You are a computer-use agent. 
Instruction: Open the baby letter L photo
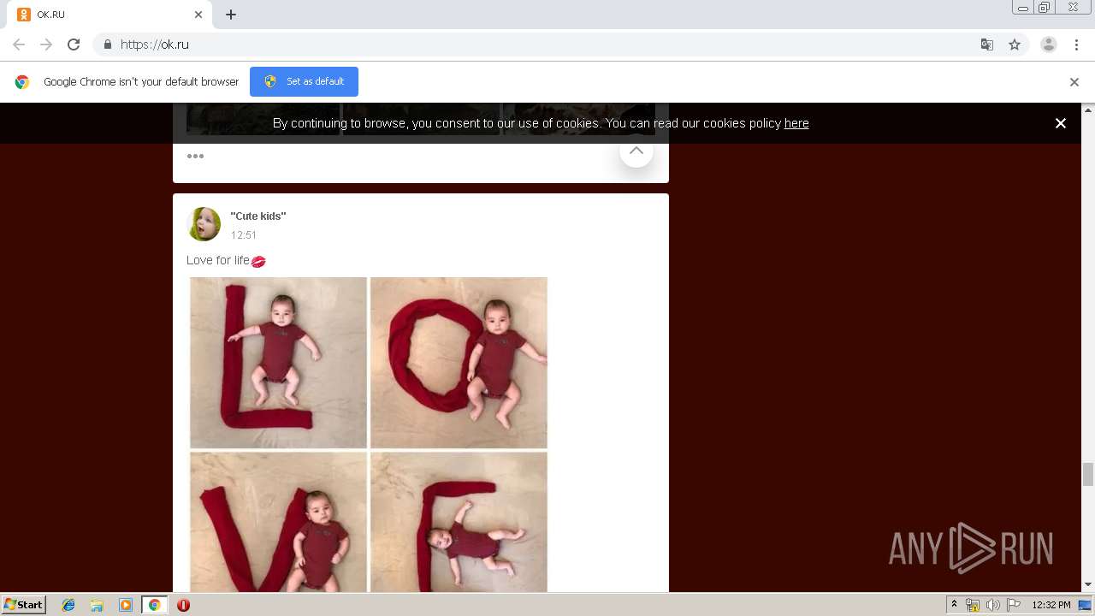(x=278, y=362)
